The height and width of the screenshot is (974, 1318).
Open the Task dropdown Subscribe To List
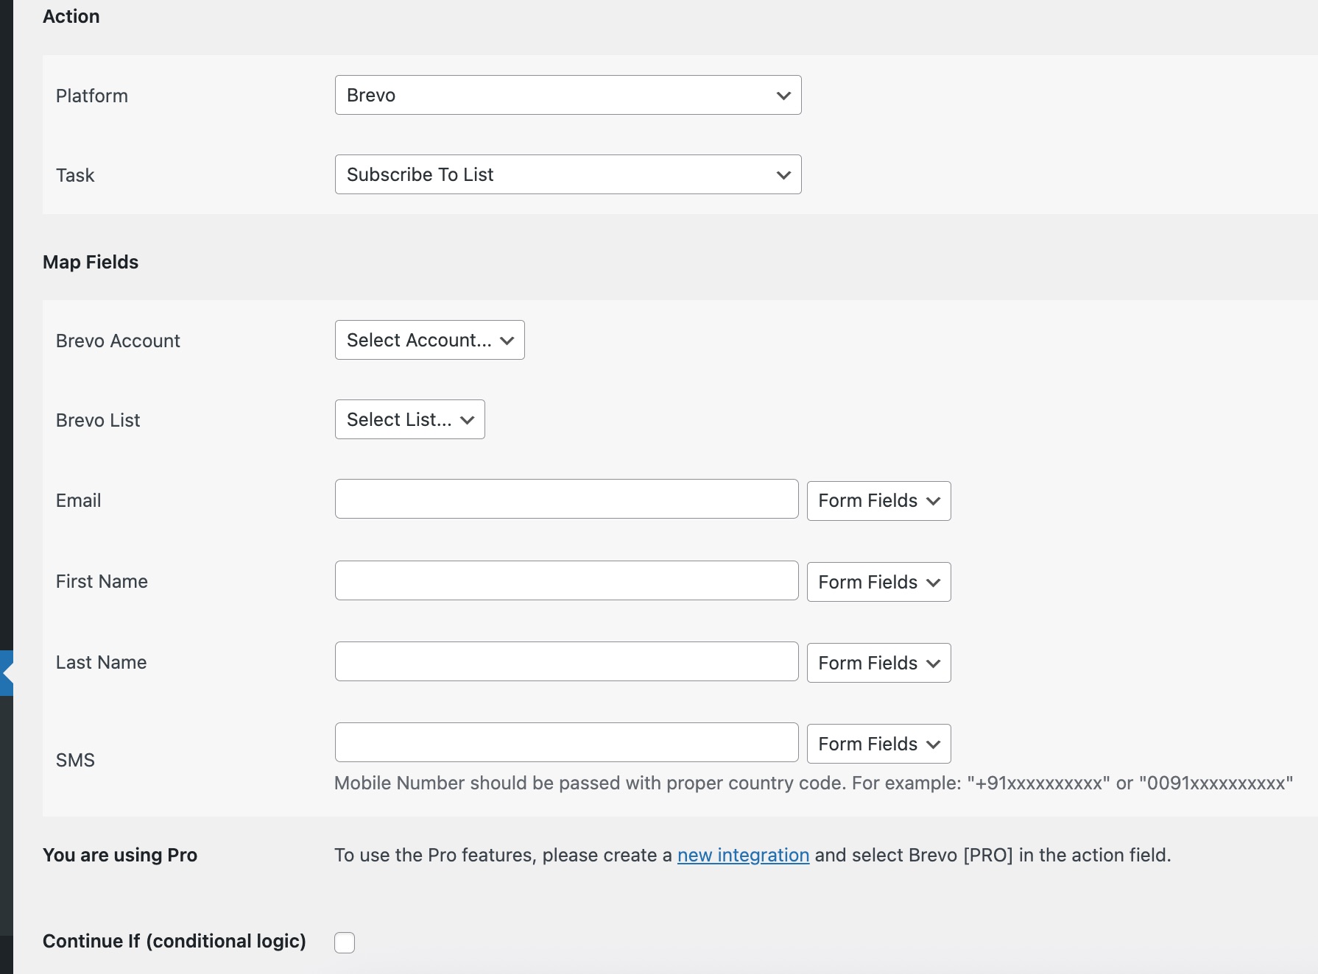click(x=568, y=174)
